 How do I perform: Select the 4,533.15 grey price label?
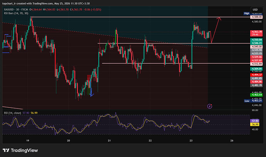(x=256, y=53)
